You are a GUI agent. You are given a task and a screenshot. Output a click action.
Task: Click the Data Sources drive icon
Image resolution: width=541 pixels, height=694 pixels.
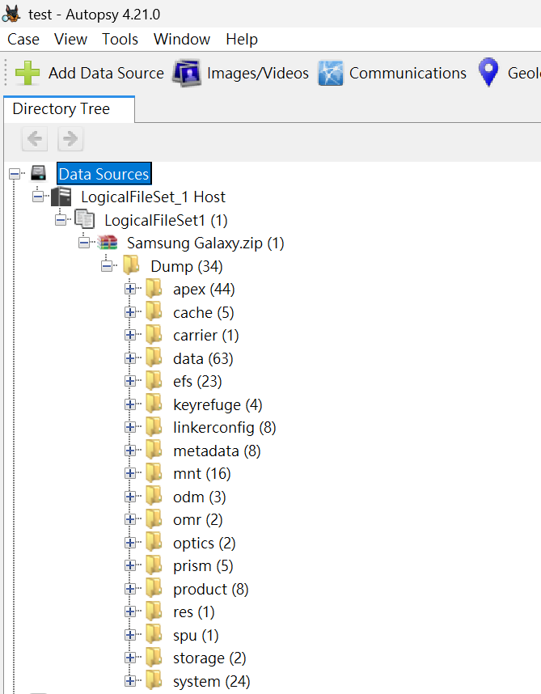point(39,173)
